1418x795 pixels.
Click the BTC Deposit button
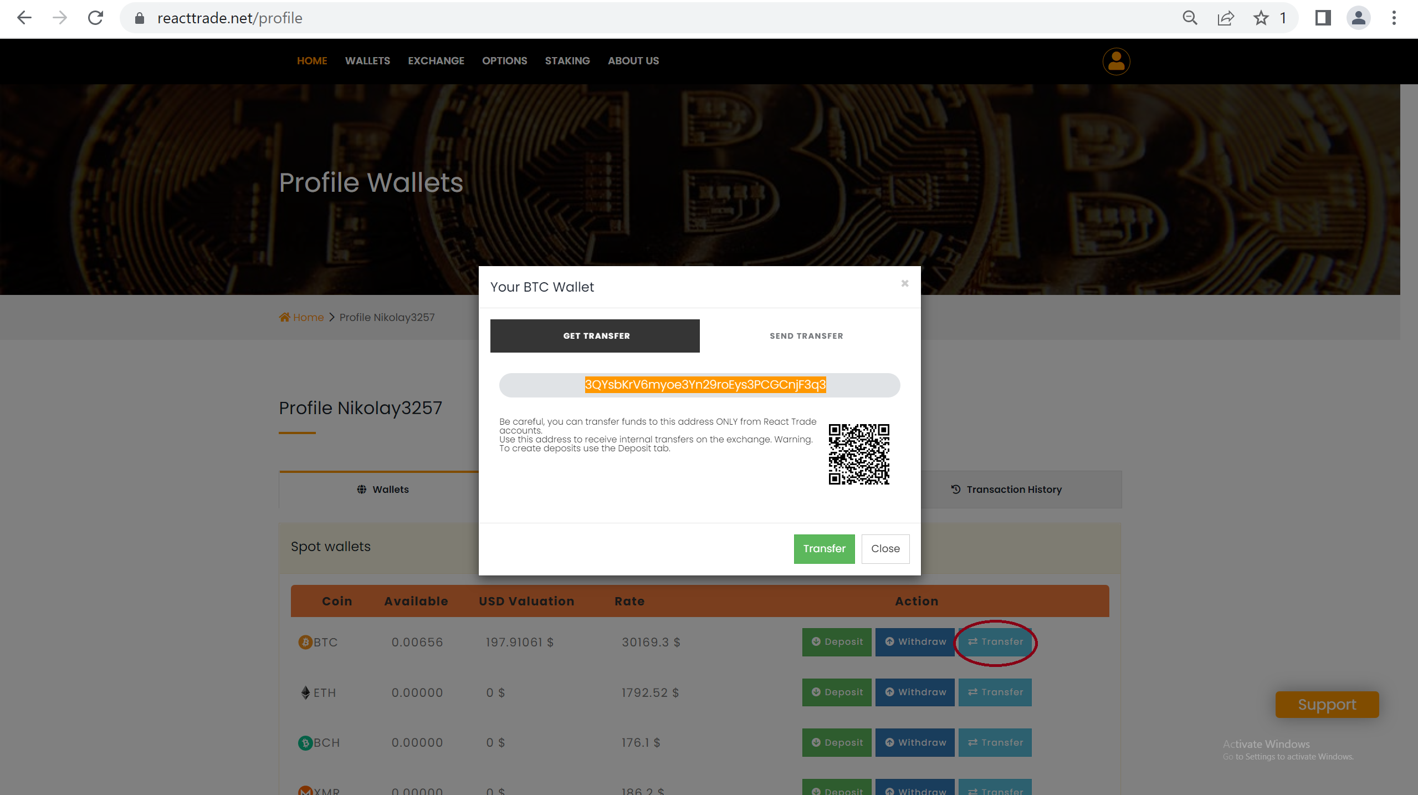(x=837, y=642)
